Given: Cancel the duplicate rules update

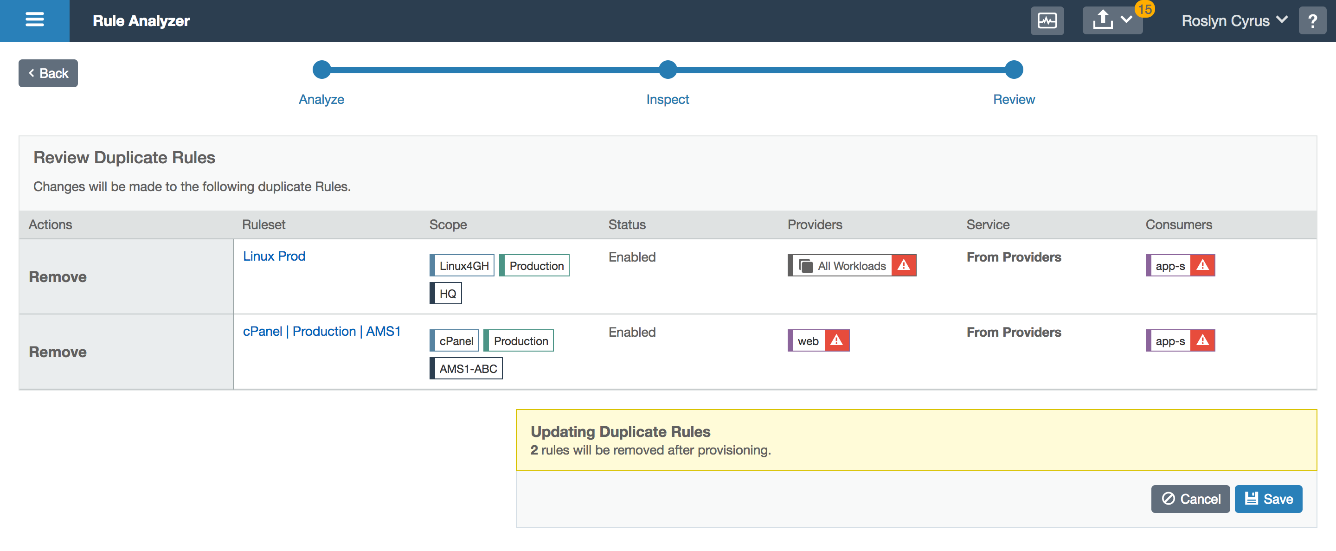Looking at the screenshot, I should (x=1190, y=499).
